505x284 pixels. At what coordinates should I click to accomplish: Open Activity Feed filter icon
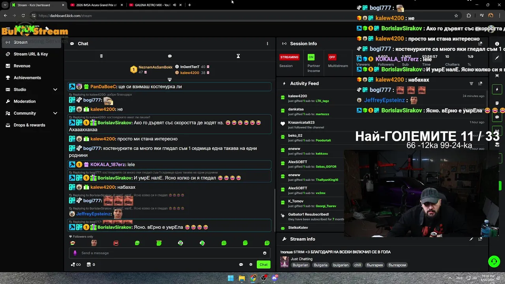pyautogui.click(x=471, y=84)
